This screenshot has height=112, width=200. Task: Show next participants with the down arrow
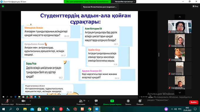[x=180, y=93]
